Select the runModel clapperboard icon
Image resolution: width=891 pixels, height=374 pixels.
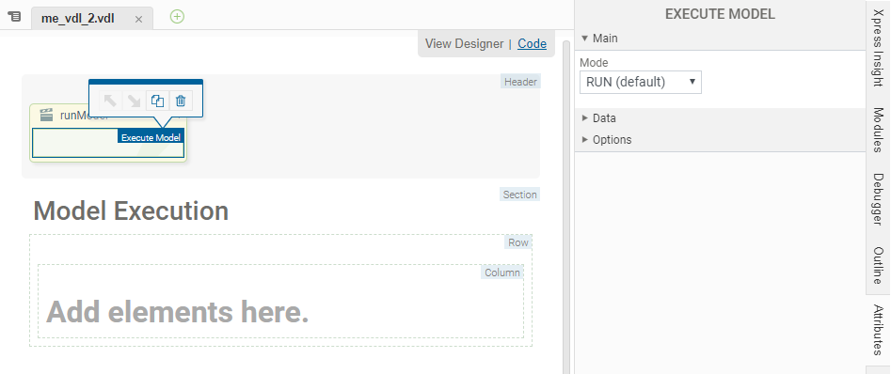point(47,116)
